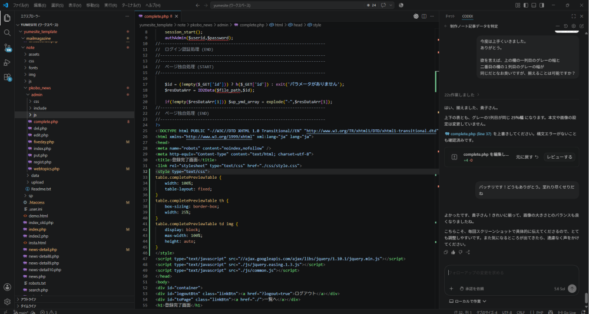Open the complete.php (line 37) link
The width and height of the screenshot is (589, 314).
[x=468, y=134]
